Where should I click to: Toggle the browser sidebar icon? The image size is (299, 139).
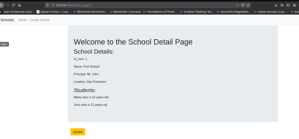(x=288, y=5)
